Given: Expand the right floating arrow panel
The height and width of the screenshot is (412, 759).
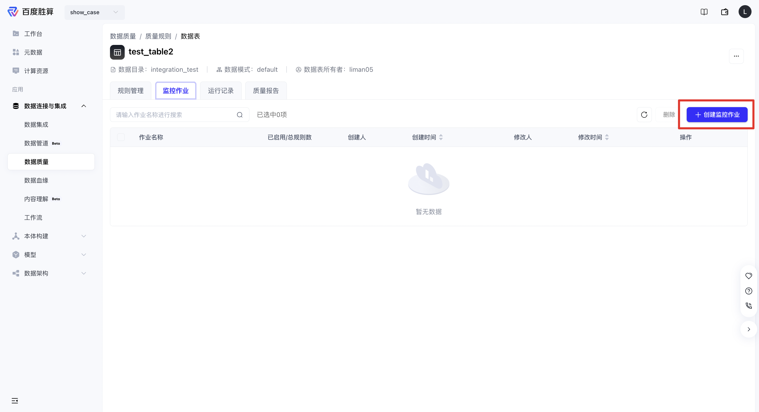Looking at the screenshot, I should click(x=748, y=329).
